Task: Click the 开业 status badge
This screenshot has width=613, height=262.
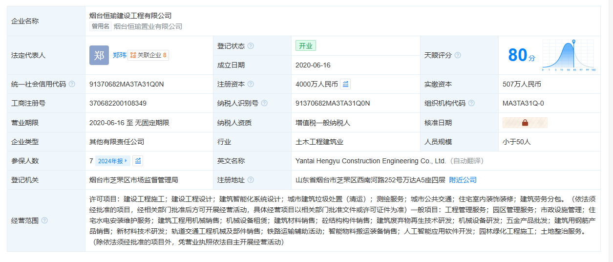Action: point(306,46)
